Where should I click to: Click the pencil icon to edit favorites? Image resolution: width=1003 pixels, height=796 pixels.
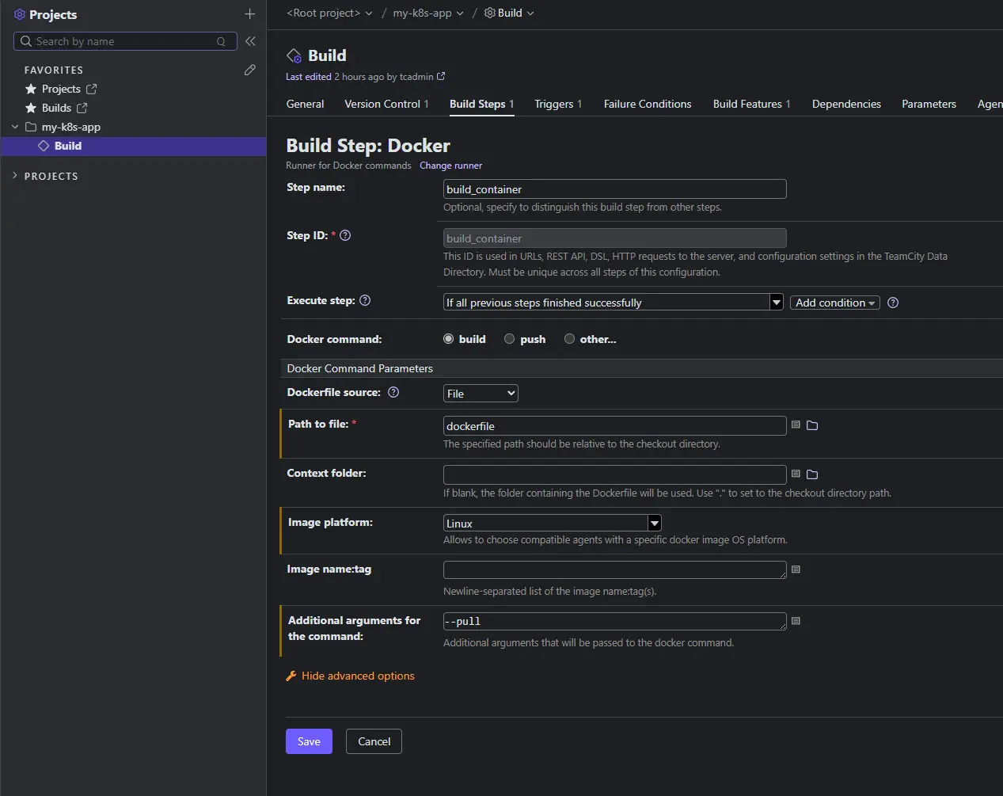click(250, 70)
